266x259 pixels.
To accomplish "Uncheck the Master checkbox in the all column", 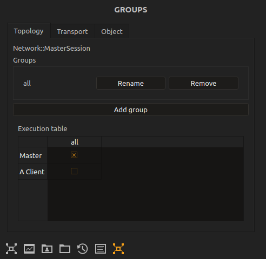I will coord(74,155).
